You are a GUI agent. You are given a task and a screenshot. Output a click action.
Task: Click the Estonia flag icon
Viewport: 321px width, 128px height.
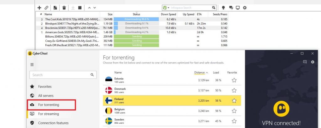(x=109, y=80)
